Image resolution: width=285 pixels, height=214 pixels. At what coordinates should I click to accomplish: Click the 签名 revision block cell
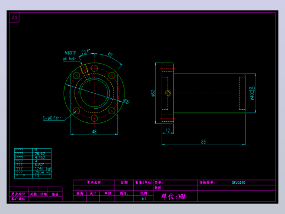pyautogui.click(x=55, y=194)
